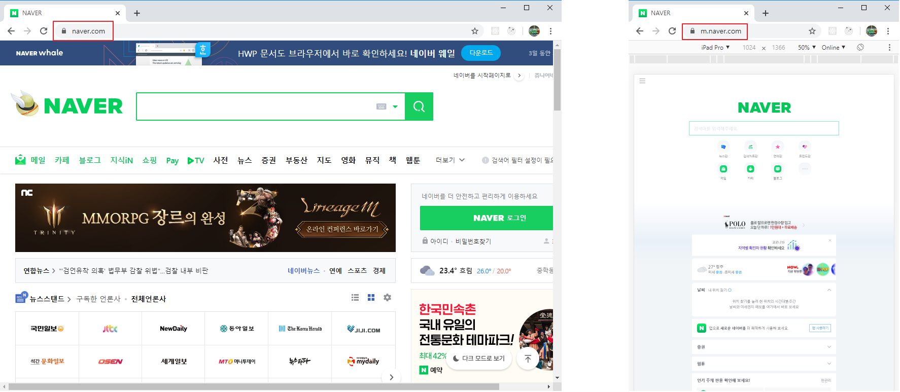
Task: Open the OSEN publisher tile
Action: [110, 362]
